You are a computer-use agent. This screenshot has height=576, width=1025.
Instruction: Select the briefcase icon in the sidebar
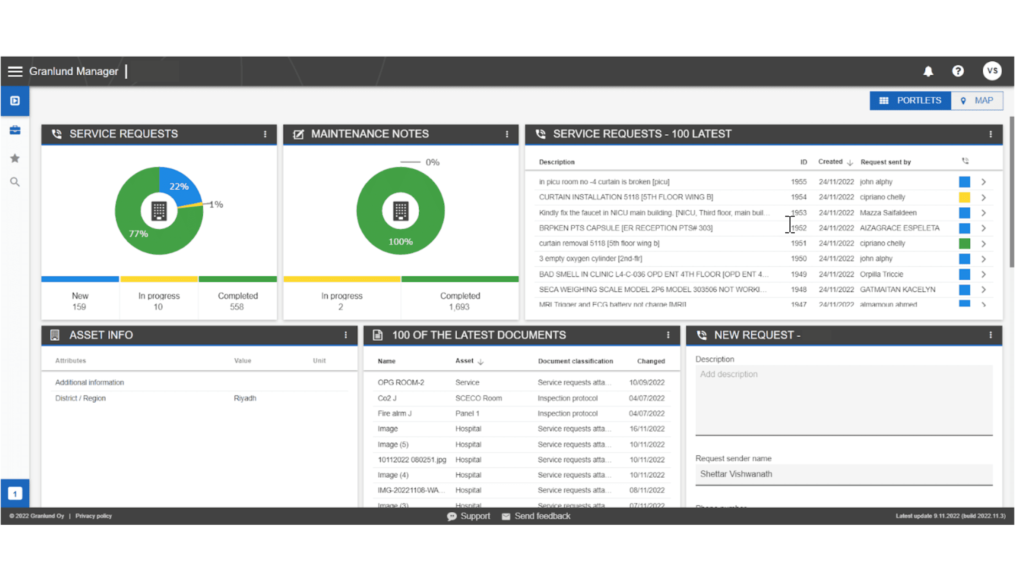click(15, 130)
